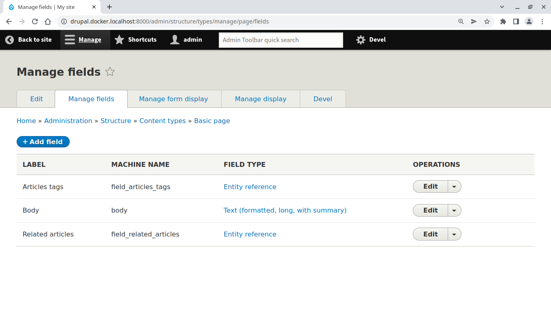Switch to Manage form display tab
Image resolution: width=551 pixels, height=311 pixels.
coord(173,99)
